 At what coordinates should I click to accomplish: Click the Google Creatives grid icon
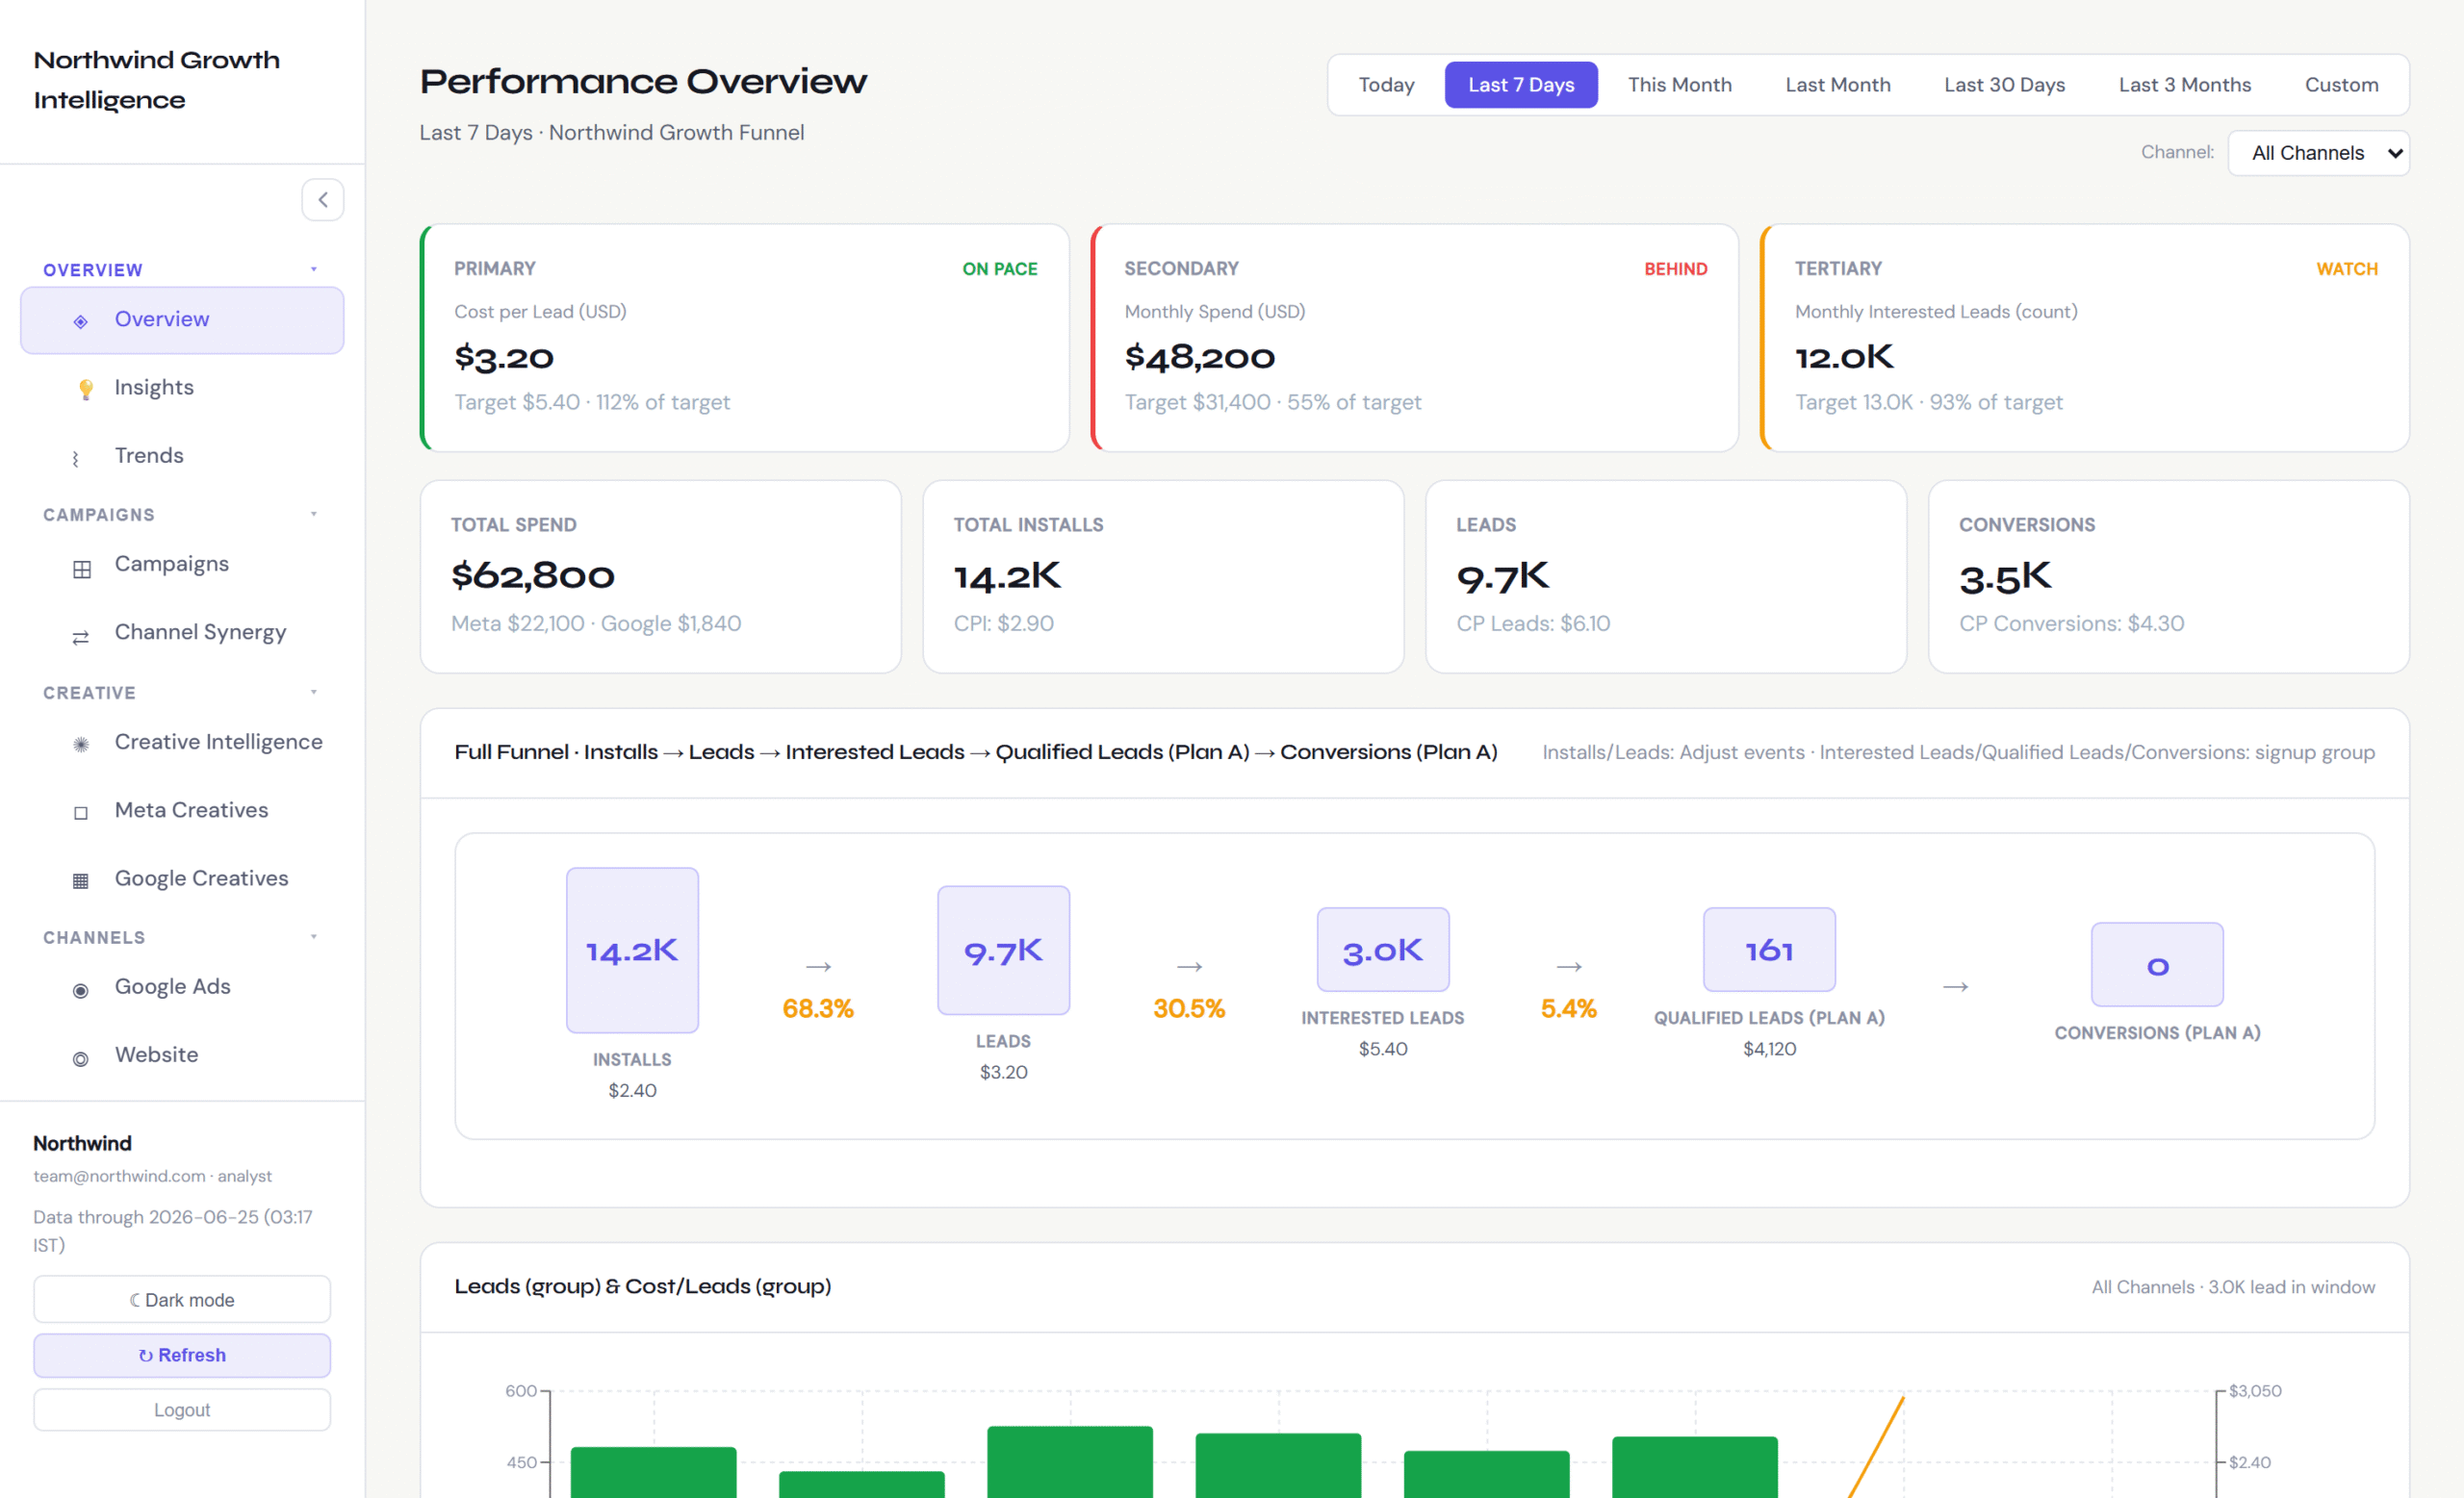[x=81, y=880]
